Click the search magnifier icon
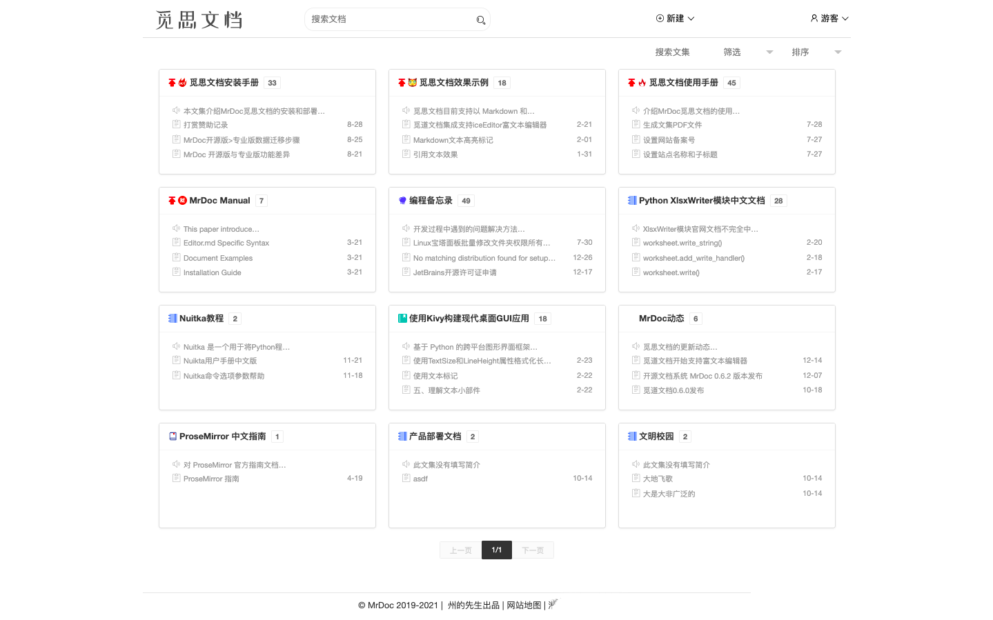 (x=480, y=20)
